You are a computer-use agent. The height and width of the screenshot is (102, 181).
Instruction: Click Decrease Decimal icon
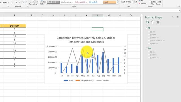26,2
